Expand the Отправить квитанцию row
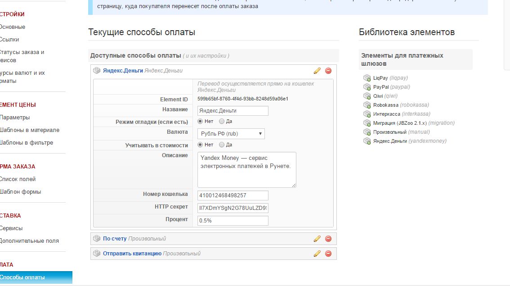The image size is (510, 286). pos(132,254)
